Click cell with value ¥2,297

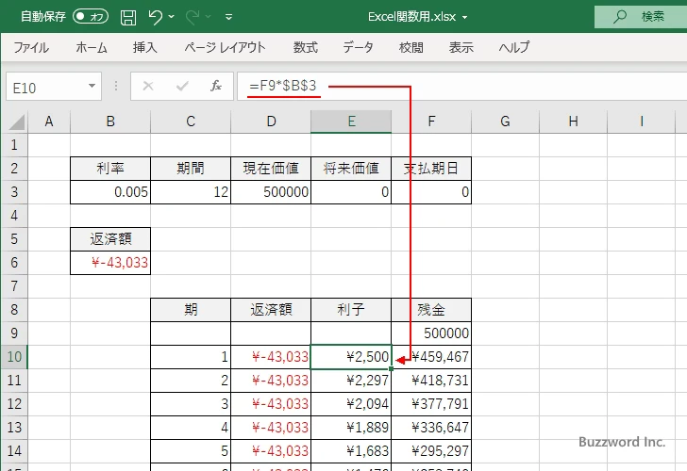(x=351, y=381)
